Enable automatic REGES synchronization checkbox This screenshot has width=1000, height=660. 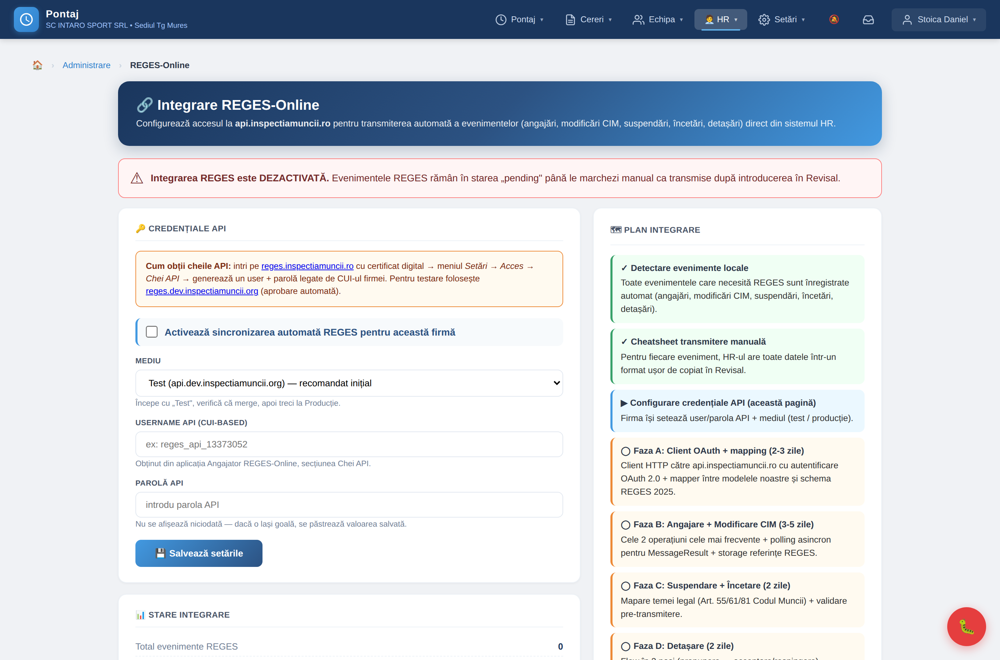[x=151, y=332]
